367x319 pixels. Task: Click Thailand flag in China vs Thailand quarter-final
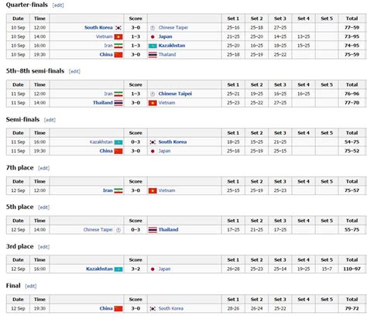pyautogui.click(x=153, y=55)
